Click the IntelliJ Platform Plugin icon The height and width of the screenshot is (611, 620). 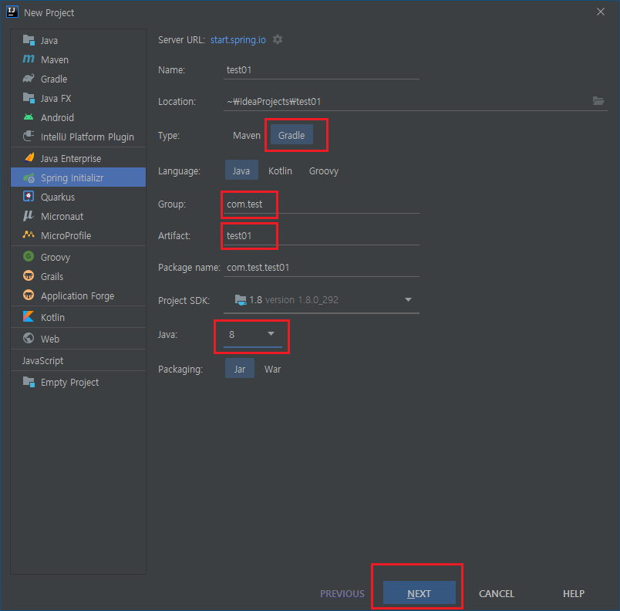[29, 136]
